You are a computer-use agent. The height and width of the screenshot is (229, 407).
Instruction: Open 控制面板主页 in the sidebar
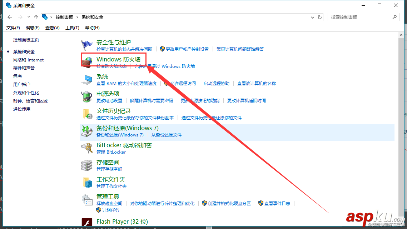pos(26,40)
